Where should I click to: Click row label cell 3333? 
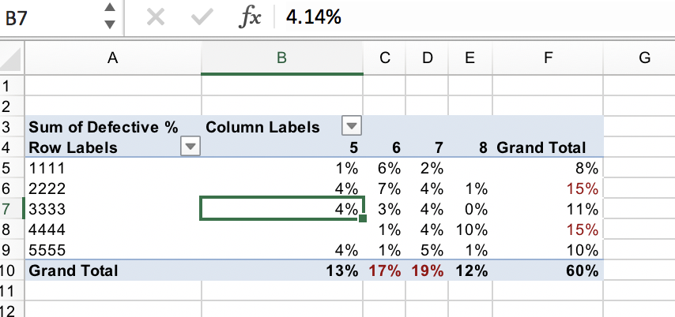tap(113, 209)
